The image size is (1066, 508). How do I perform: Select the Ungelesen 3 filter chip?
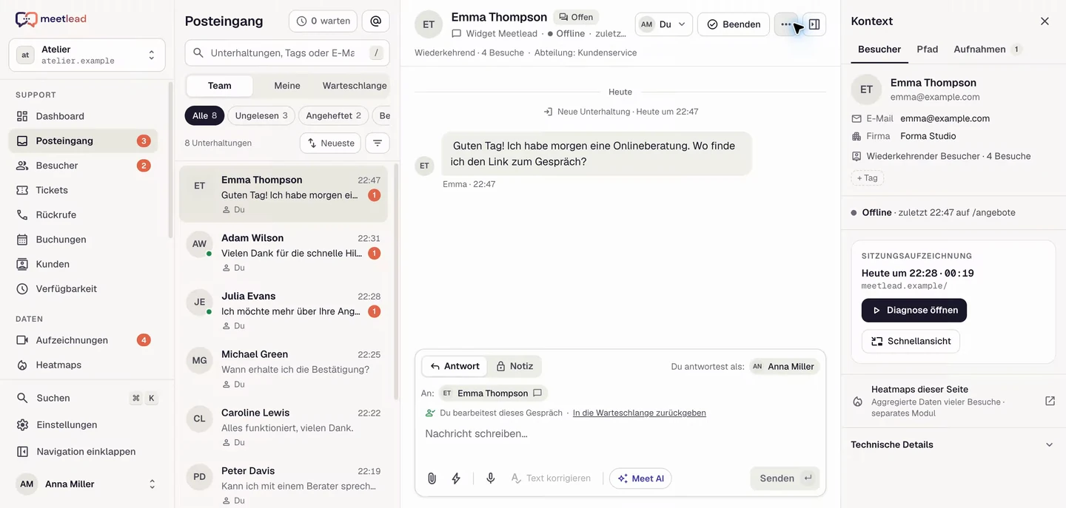coord(261,116)
